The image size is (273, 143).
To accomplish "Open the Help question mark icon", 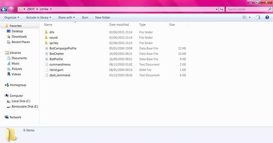I will (267, 17).
